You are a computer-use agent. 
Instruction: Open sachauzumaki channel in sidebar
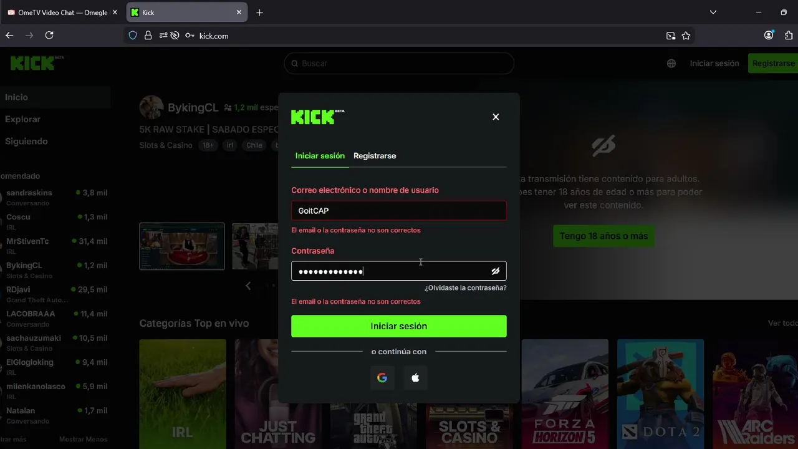coord(55,342)
